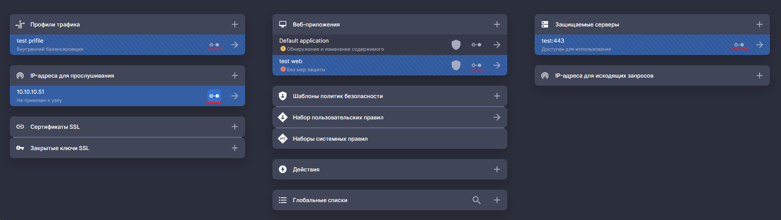
Task: Toggle link icon on test web row
Action: point(476,65)
